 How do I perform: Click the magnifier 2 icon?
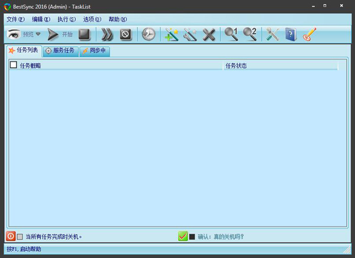[250, 34]
